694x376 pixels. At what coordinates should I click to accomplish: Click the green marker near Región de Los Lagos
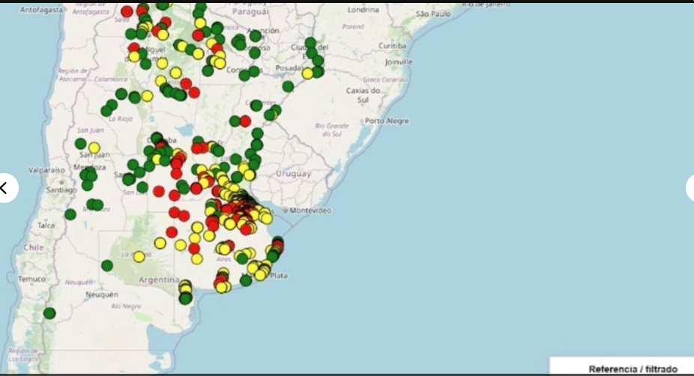[49, 313]
